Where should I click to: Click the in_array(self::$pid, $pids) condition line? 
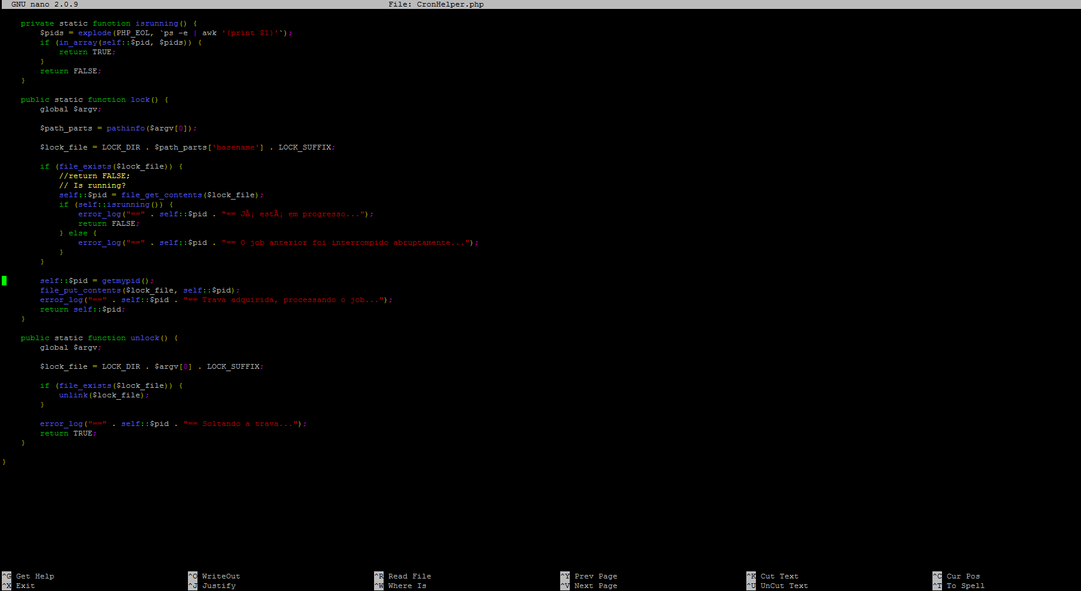coord(121,42)
